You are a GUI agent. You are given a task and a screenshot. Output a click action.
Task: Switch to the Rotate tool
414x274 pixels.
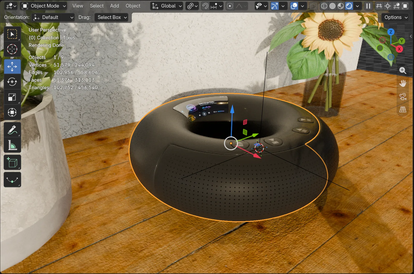click(12, 82)
